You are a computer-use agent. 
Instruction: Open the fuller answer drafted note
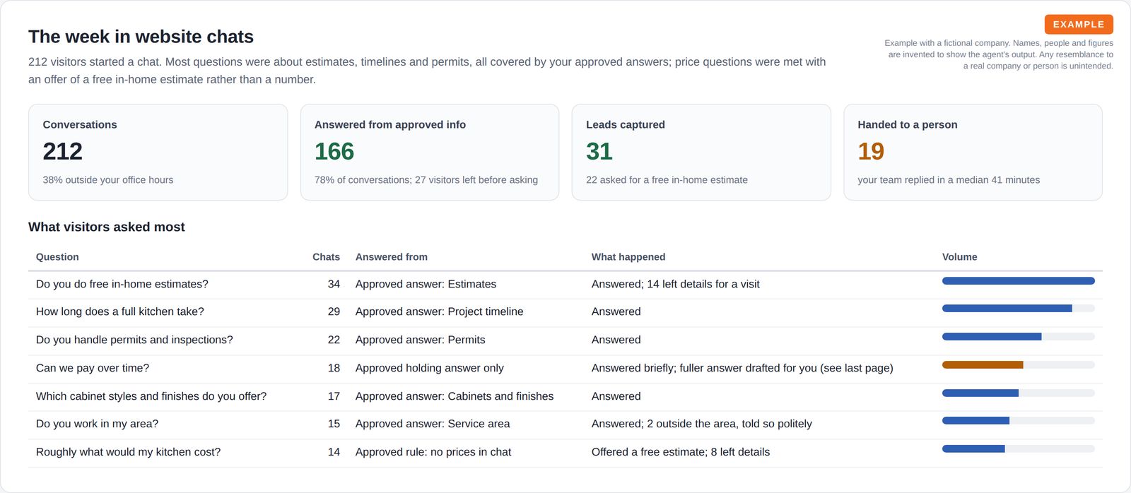[x=742, y=368]
